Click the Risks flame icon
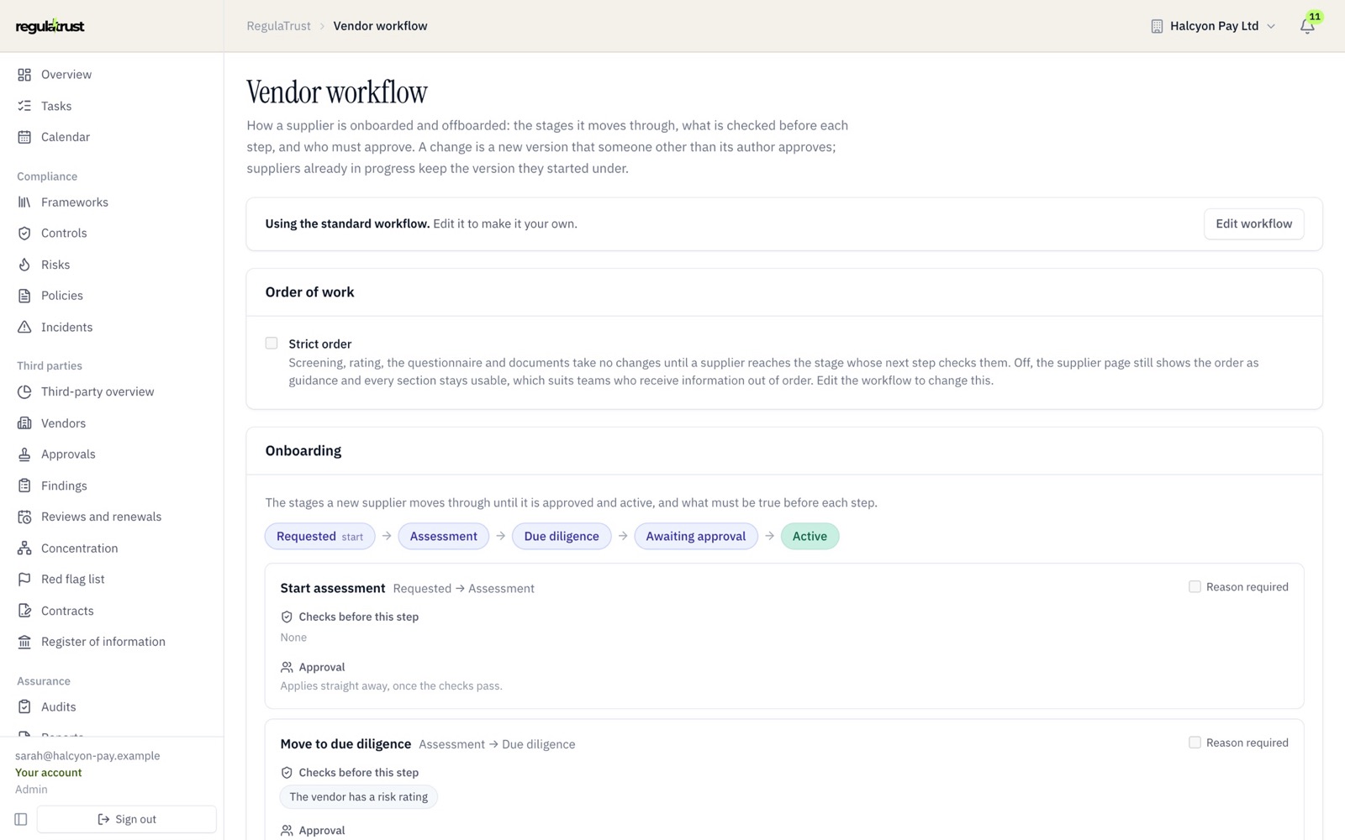 tap(24, 265)
